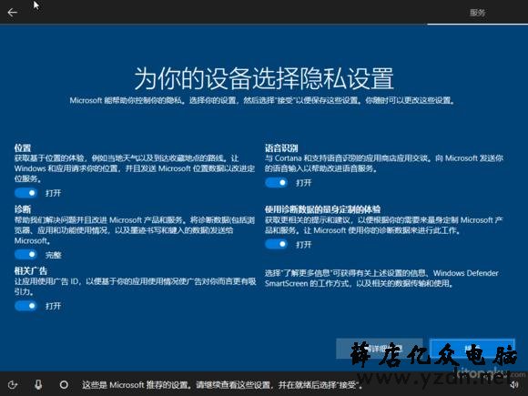This screenshot has width=528, height=396.
Task: Click the Cortana circle icon
Action: pyautogui.click(x=64, y=384)
